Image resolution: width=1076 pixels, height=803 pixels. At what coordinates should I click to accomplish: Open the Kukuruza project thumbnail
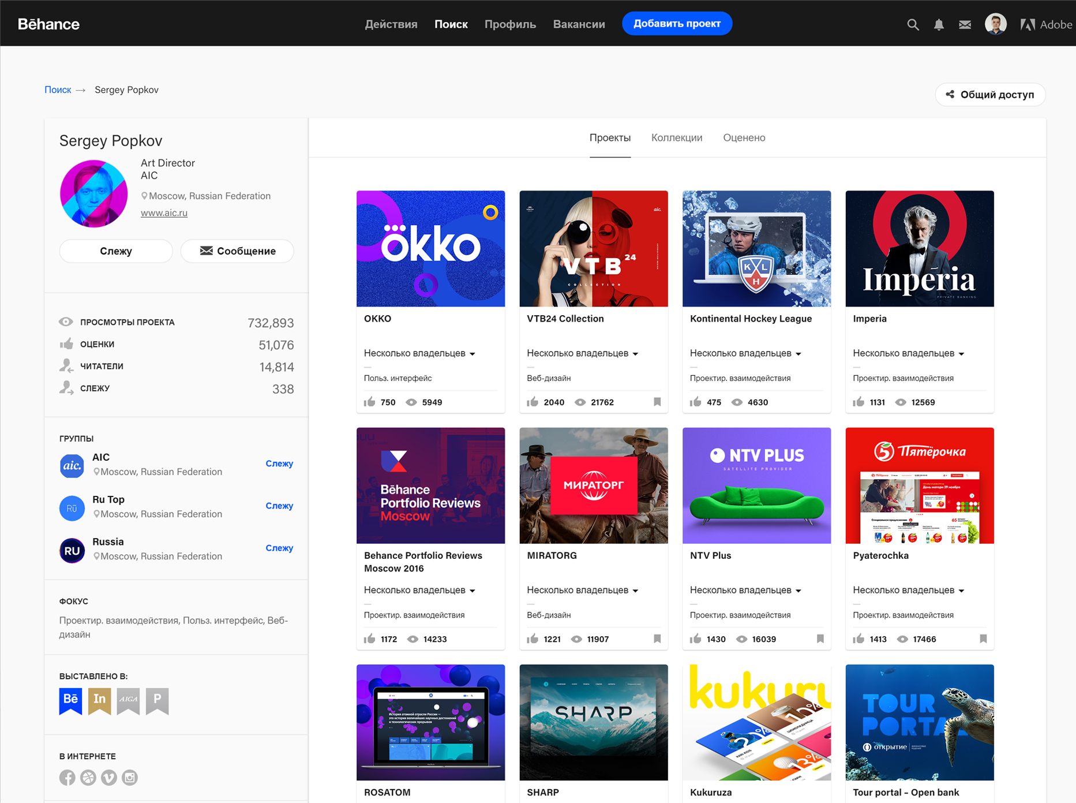pyautogui.click(x=757, y=723)
